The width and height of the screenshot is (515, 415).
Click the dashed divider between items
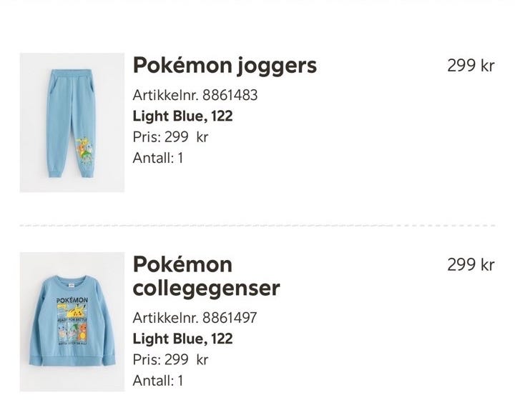pyautogui.click(x=257, y=226)
